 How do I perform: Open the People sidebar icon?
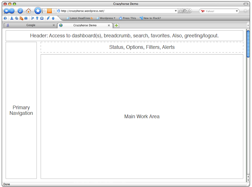(12, 18)
